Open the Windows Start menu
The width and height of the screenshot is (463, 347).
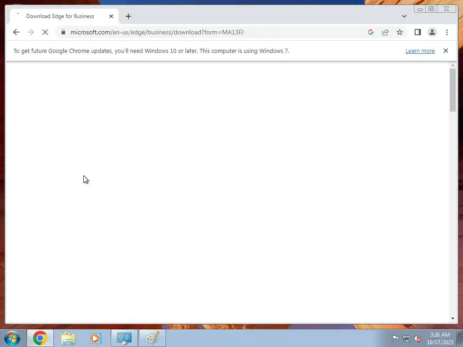[12, 338]
